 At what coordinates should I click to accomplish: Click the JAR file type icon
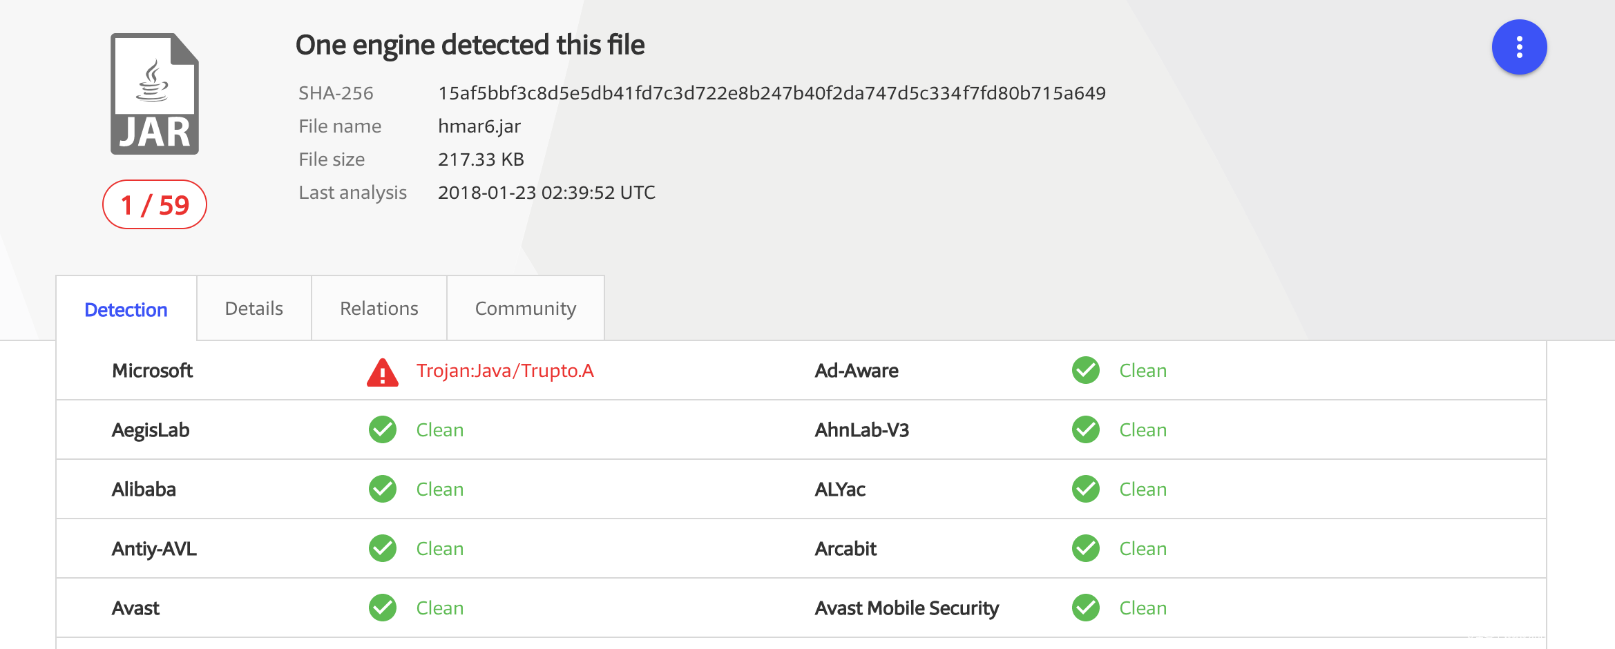point(155,94)
